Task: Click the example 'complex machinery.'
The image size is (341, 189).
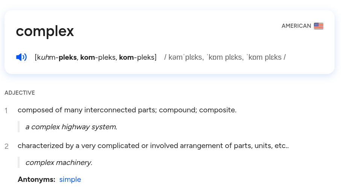Action: (59, 162)
